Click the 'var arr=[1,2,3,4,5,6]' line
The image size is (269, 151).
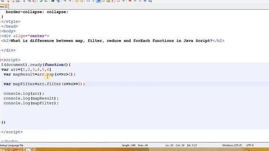tap(26, 70)
